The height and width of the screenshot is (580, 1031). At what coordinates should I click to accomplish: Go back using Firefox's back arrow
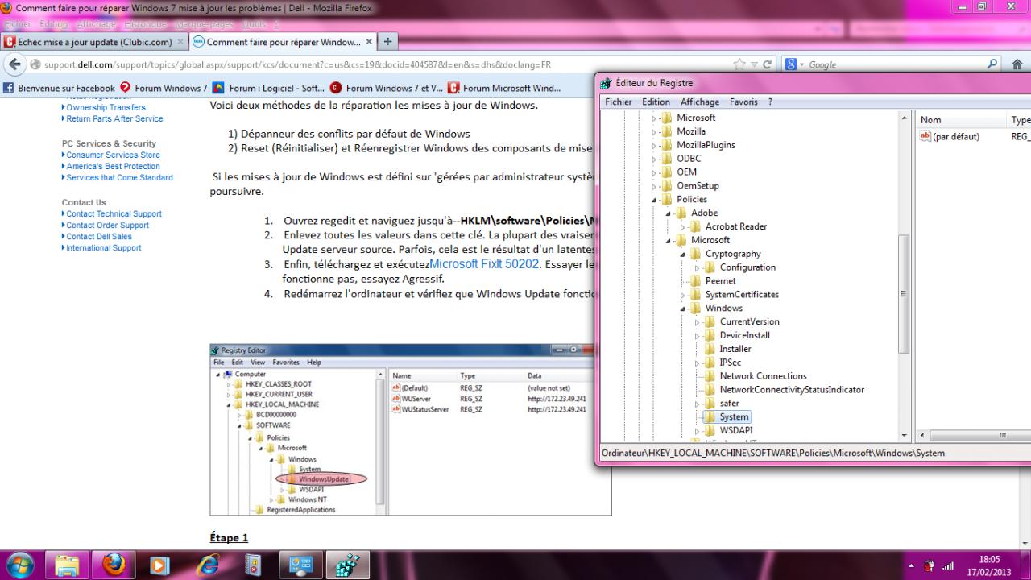(x=14, y=64)
